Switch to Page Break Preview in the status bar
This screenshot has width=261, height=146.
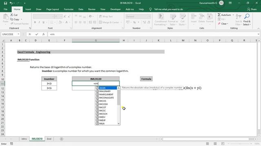pyautogui.click(x=223, y=144)
